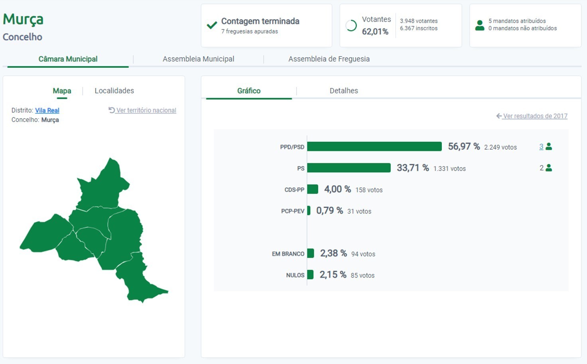Image resolution: width=587 pixels, height=364 pixels.
Task: Show the Localidades view
Action: (114, 91)
